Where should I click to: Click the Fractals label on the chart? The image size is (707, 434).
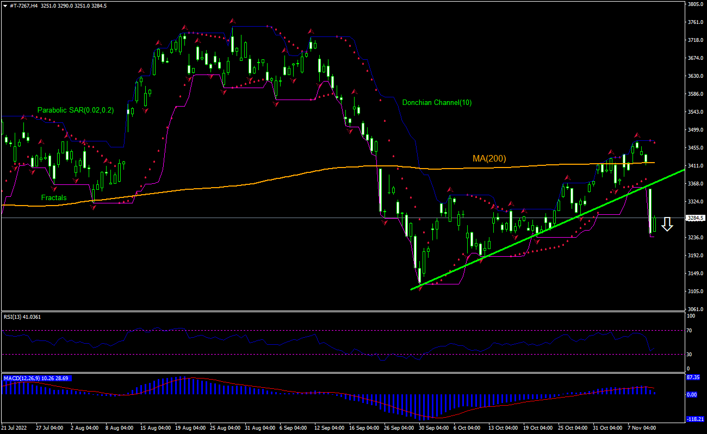[53, 197]
